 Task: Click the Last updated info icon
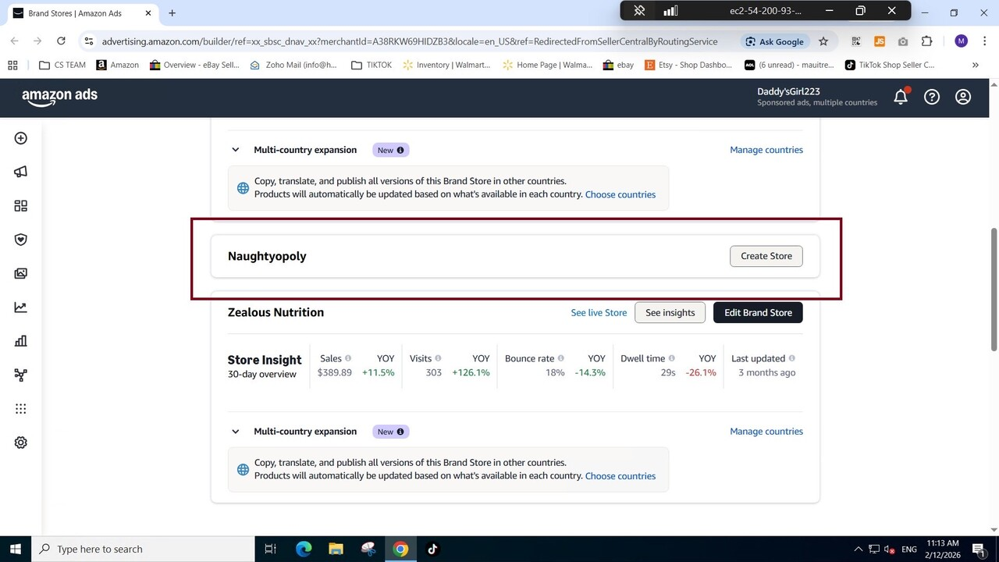[791, 358]
